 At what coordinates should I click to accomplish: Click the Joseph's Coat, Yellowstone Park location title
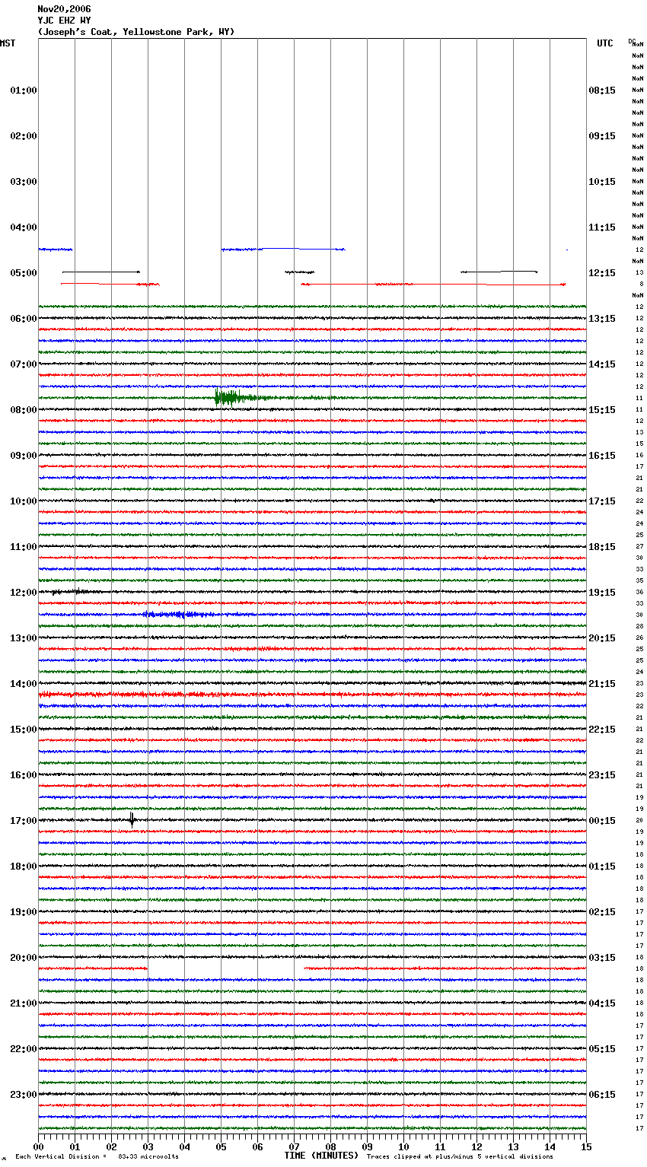coord(136,32)
